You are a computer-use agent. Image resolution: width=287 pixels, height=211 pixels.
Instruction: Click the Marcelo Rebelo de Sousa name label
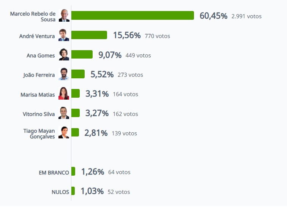(x=33, y=16)
